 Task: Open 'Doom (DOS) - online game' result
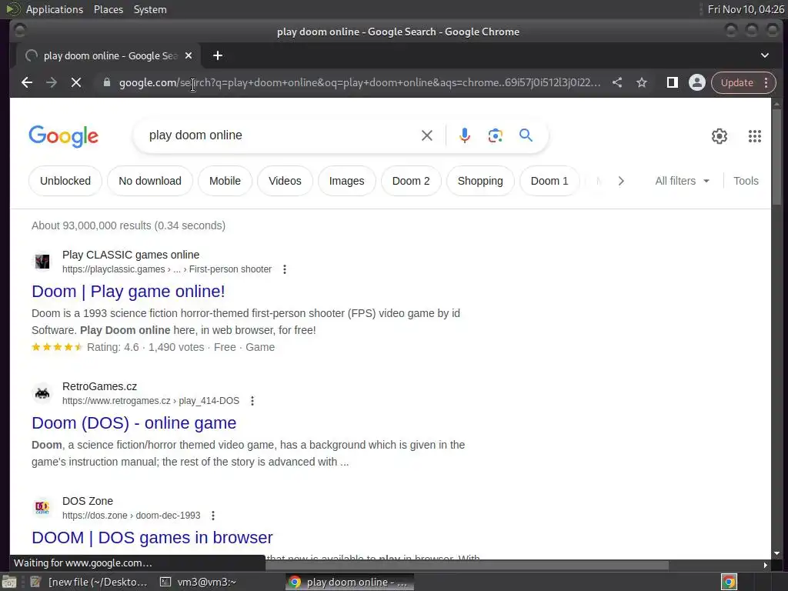pos(134,423)
